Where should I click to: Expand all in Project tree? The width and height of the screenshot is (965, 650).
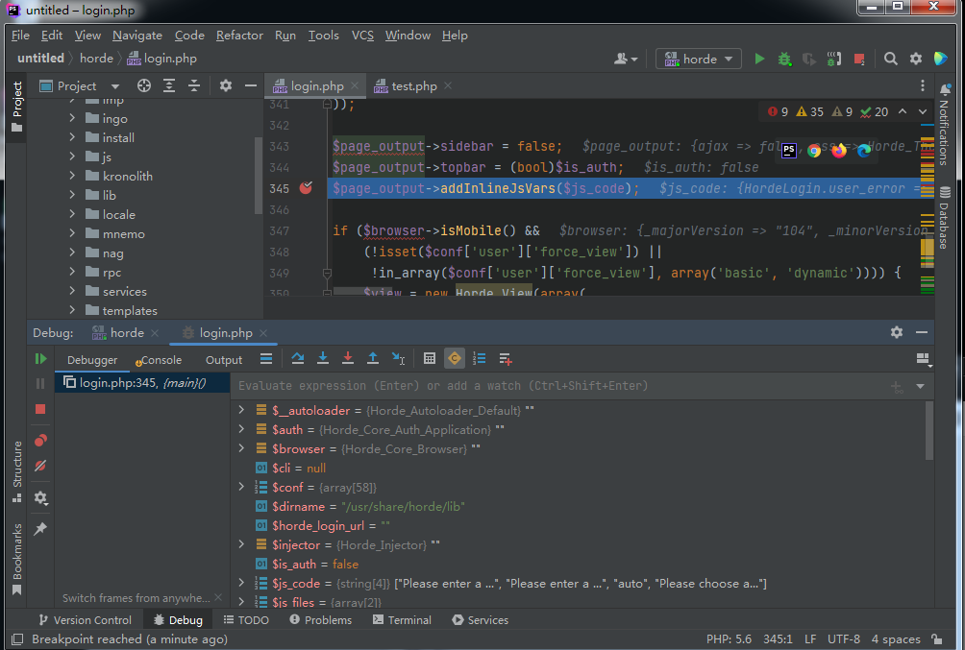pyautogui.click(x=168, y=86)
